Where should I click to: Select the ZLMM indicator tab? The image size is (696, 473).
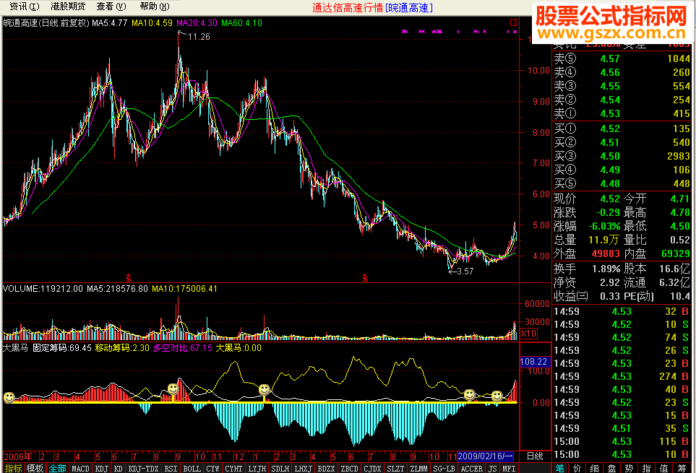point(418,468)
